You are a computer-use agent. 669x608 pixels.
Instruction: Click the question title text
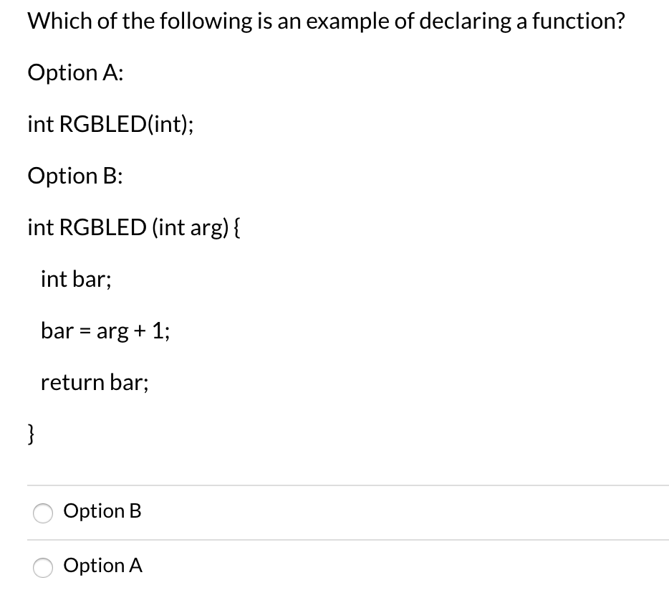point(326,21)
